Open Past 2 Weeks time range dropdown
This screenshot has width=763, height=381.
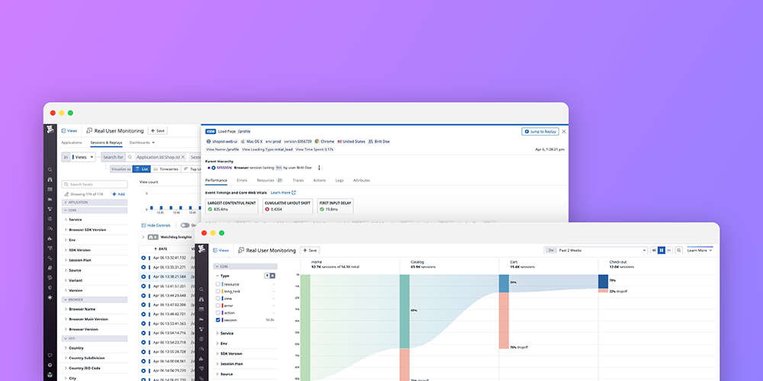(x=596, y=250)
